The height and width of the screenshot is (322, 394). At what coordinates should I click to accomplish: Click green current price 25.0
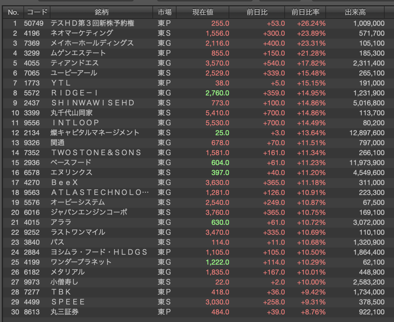pos(222,133)
